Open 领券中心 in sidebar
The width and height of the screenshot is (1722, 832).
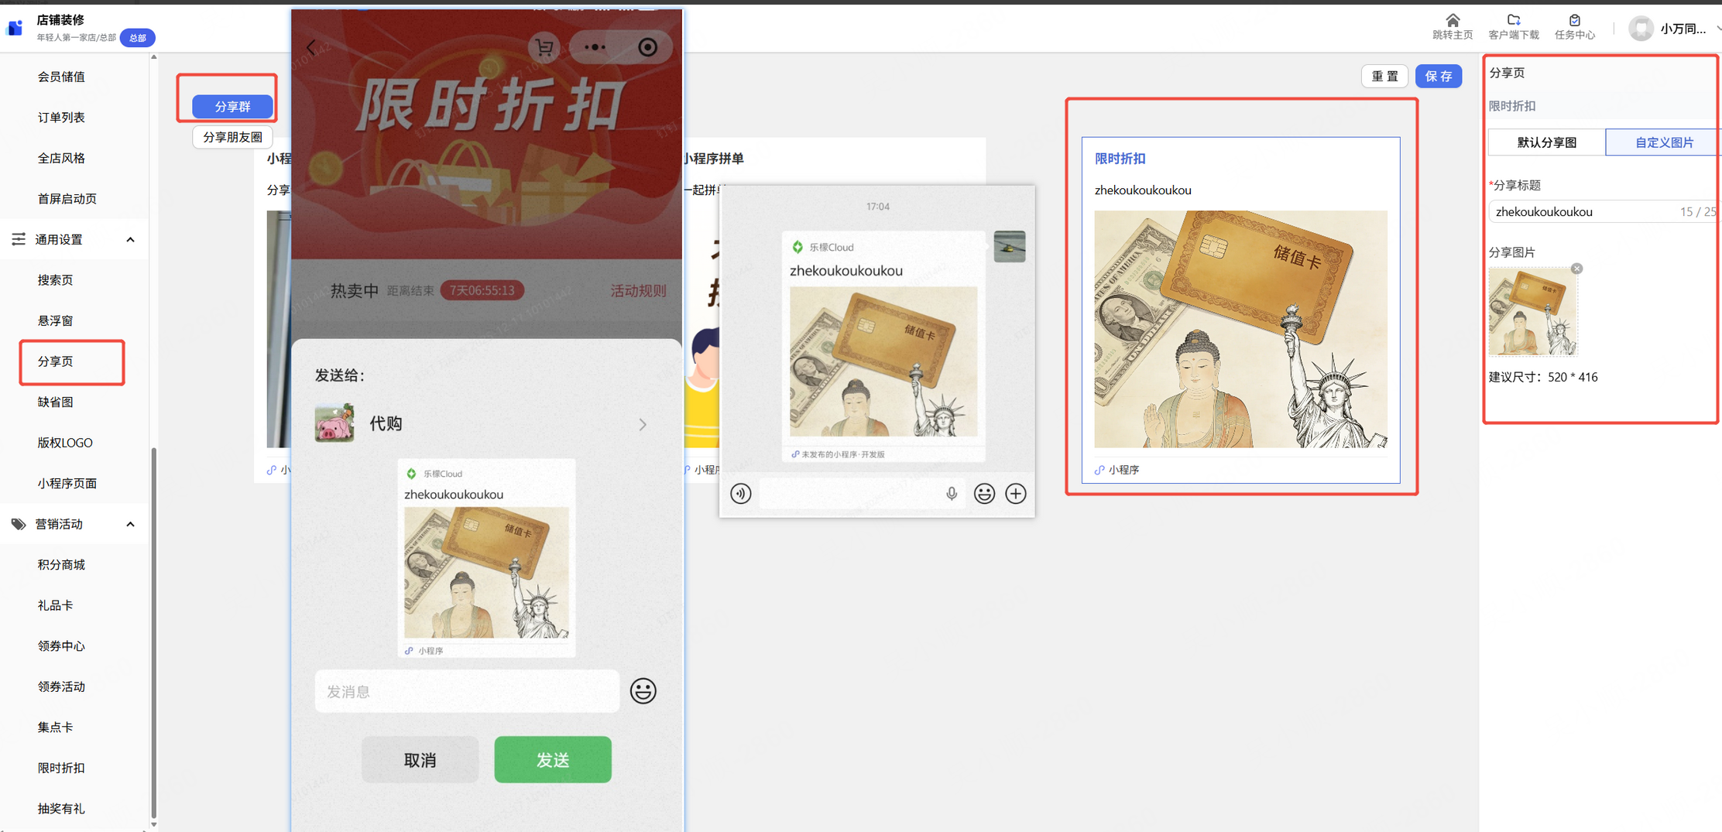click(61, 646)
